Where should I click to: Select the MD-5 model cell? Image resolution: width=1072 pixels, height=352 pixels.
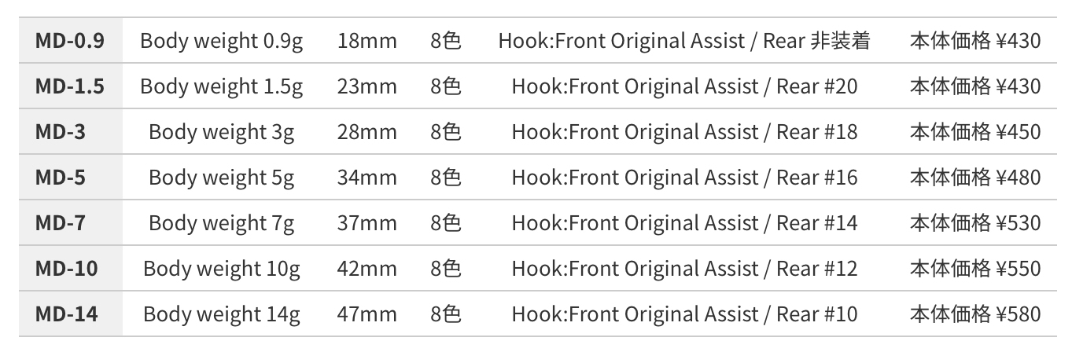[61, 178]
